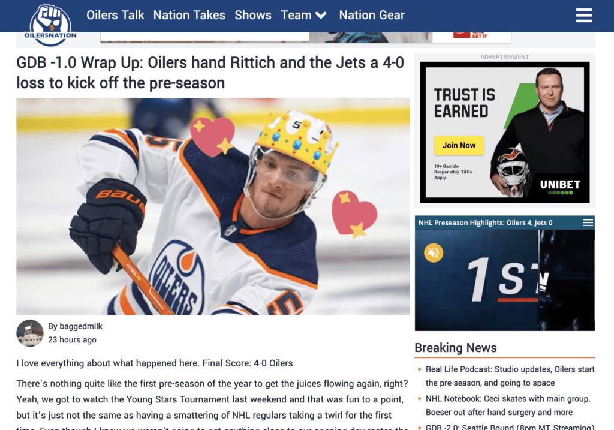This screenshot has width=614, height=430.
Task: Open the video player playlist menu icon
Action: coord(588,223)
